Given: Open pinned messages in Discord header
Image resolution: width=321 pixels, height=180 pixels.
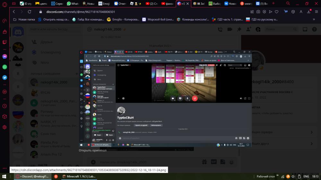Looking at the screenshot, I should pyautogui.click(x=239, y=29).
